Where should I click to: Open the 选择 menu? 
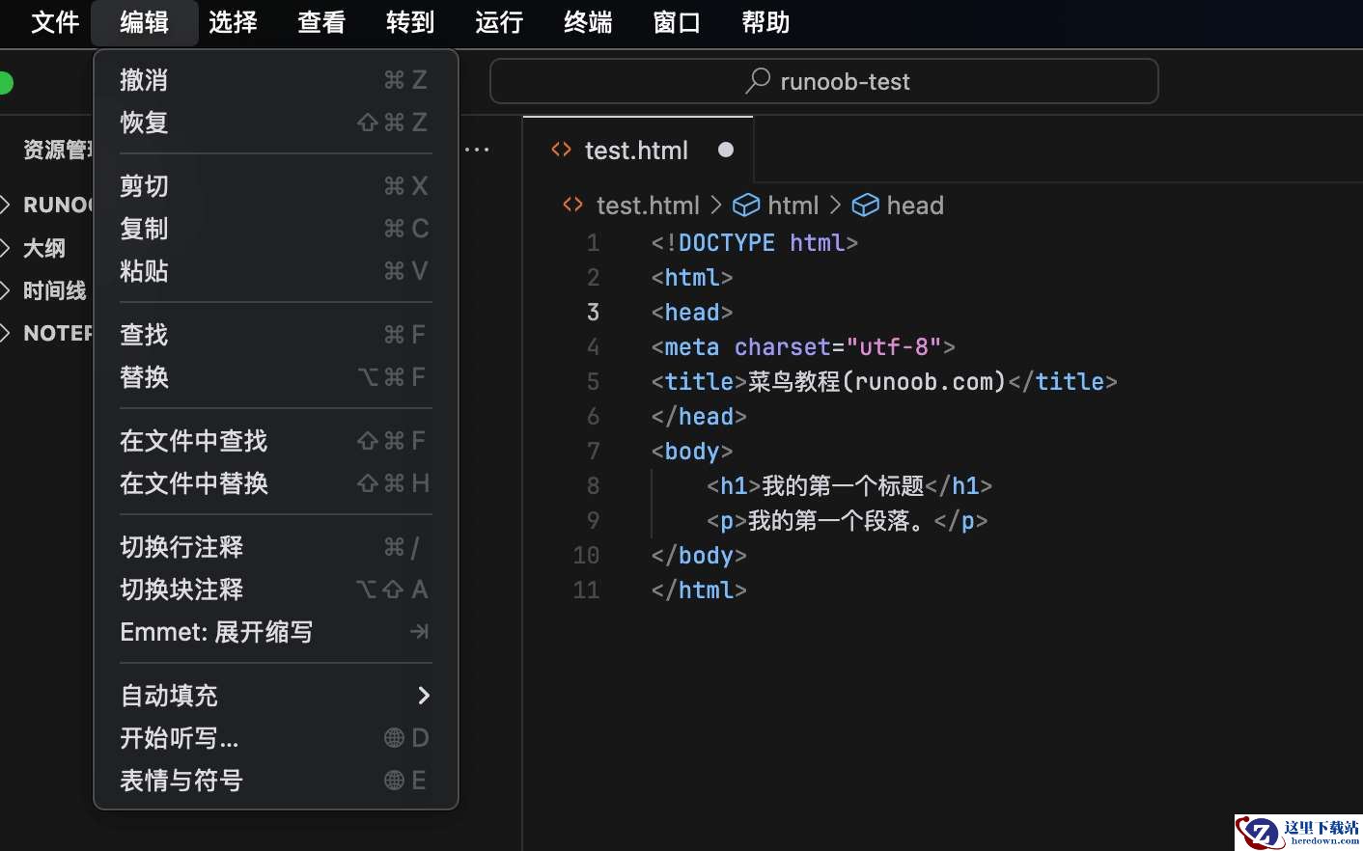coord(233,22)
